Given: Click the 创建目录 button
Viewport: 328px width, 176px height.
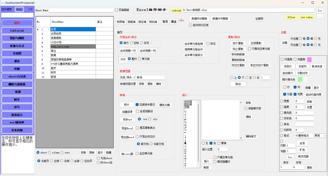Looking at the screenshot, I should 127,112.
